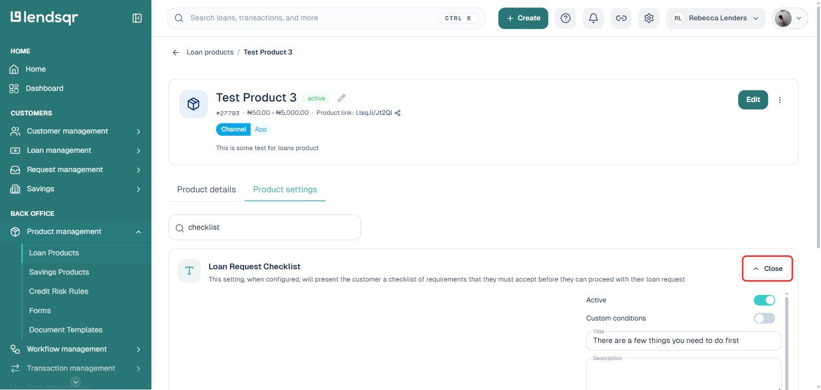821x390 pixels.
Task: Open notifications bell
Action: tap(593, 18)
